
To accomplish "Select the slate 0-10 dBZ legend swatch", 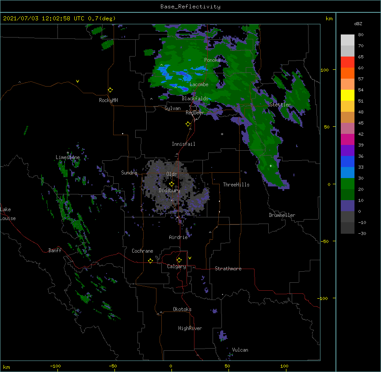I will [347, 206].
